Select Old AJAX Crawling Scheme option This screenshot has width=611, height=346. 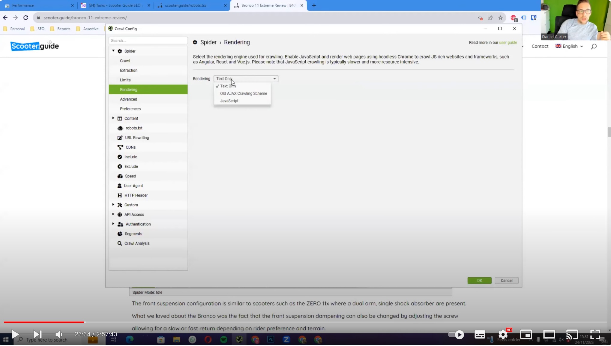tap(243, 93)
